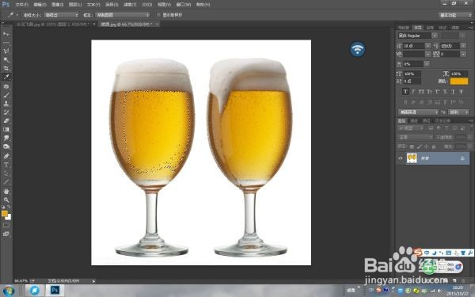Select the Spot Healing Brush tool
This screenshot has width=475, height=297.
(x=6, y=86)
